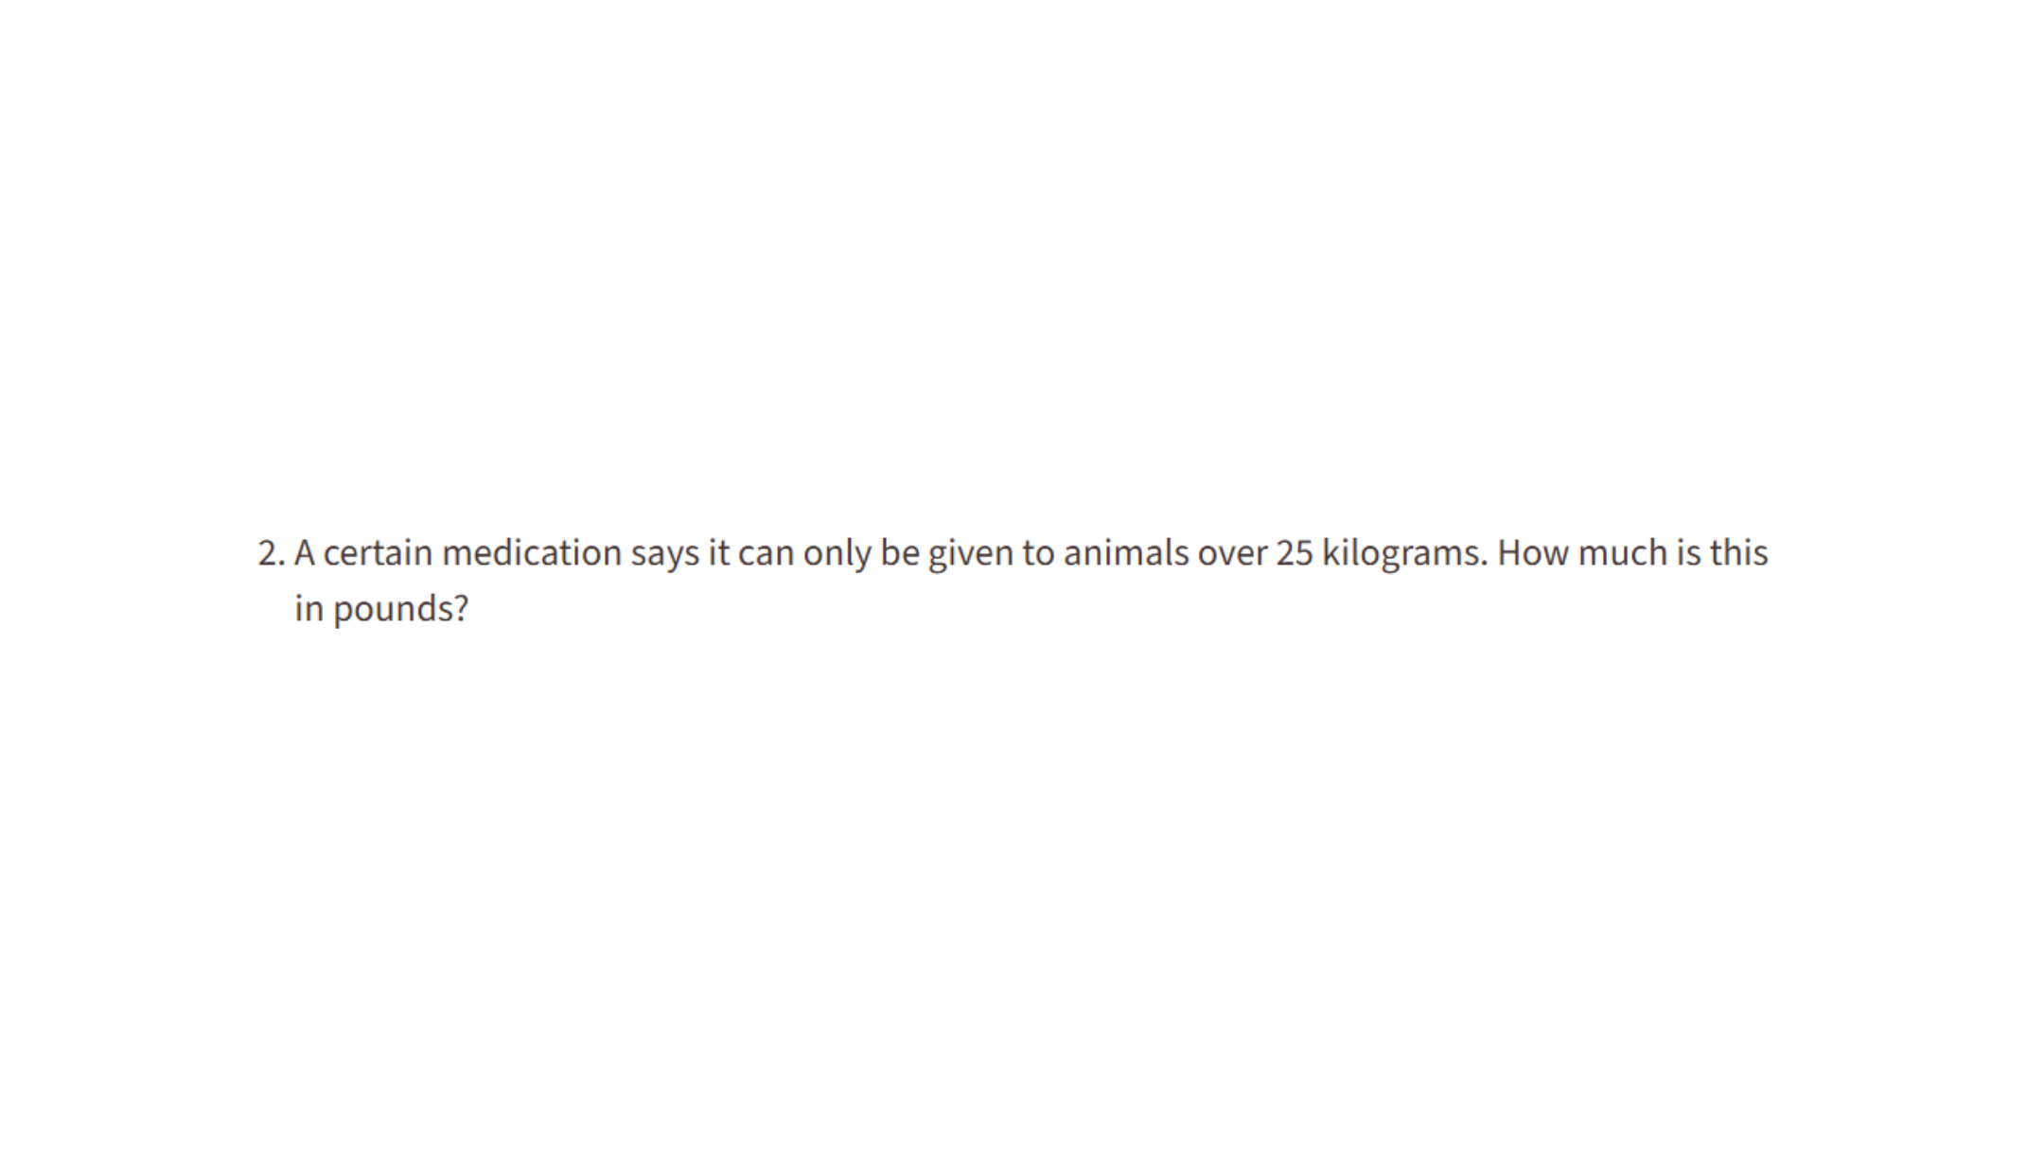Click the word "can" in the question
The width and height of the screenshot is (2044, 1149).
(x=766, y=553)
